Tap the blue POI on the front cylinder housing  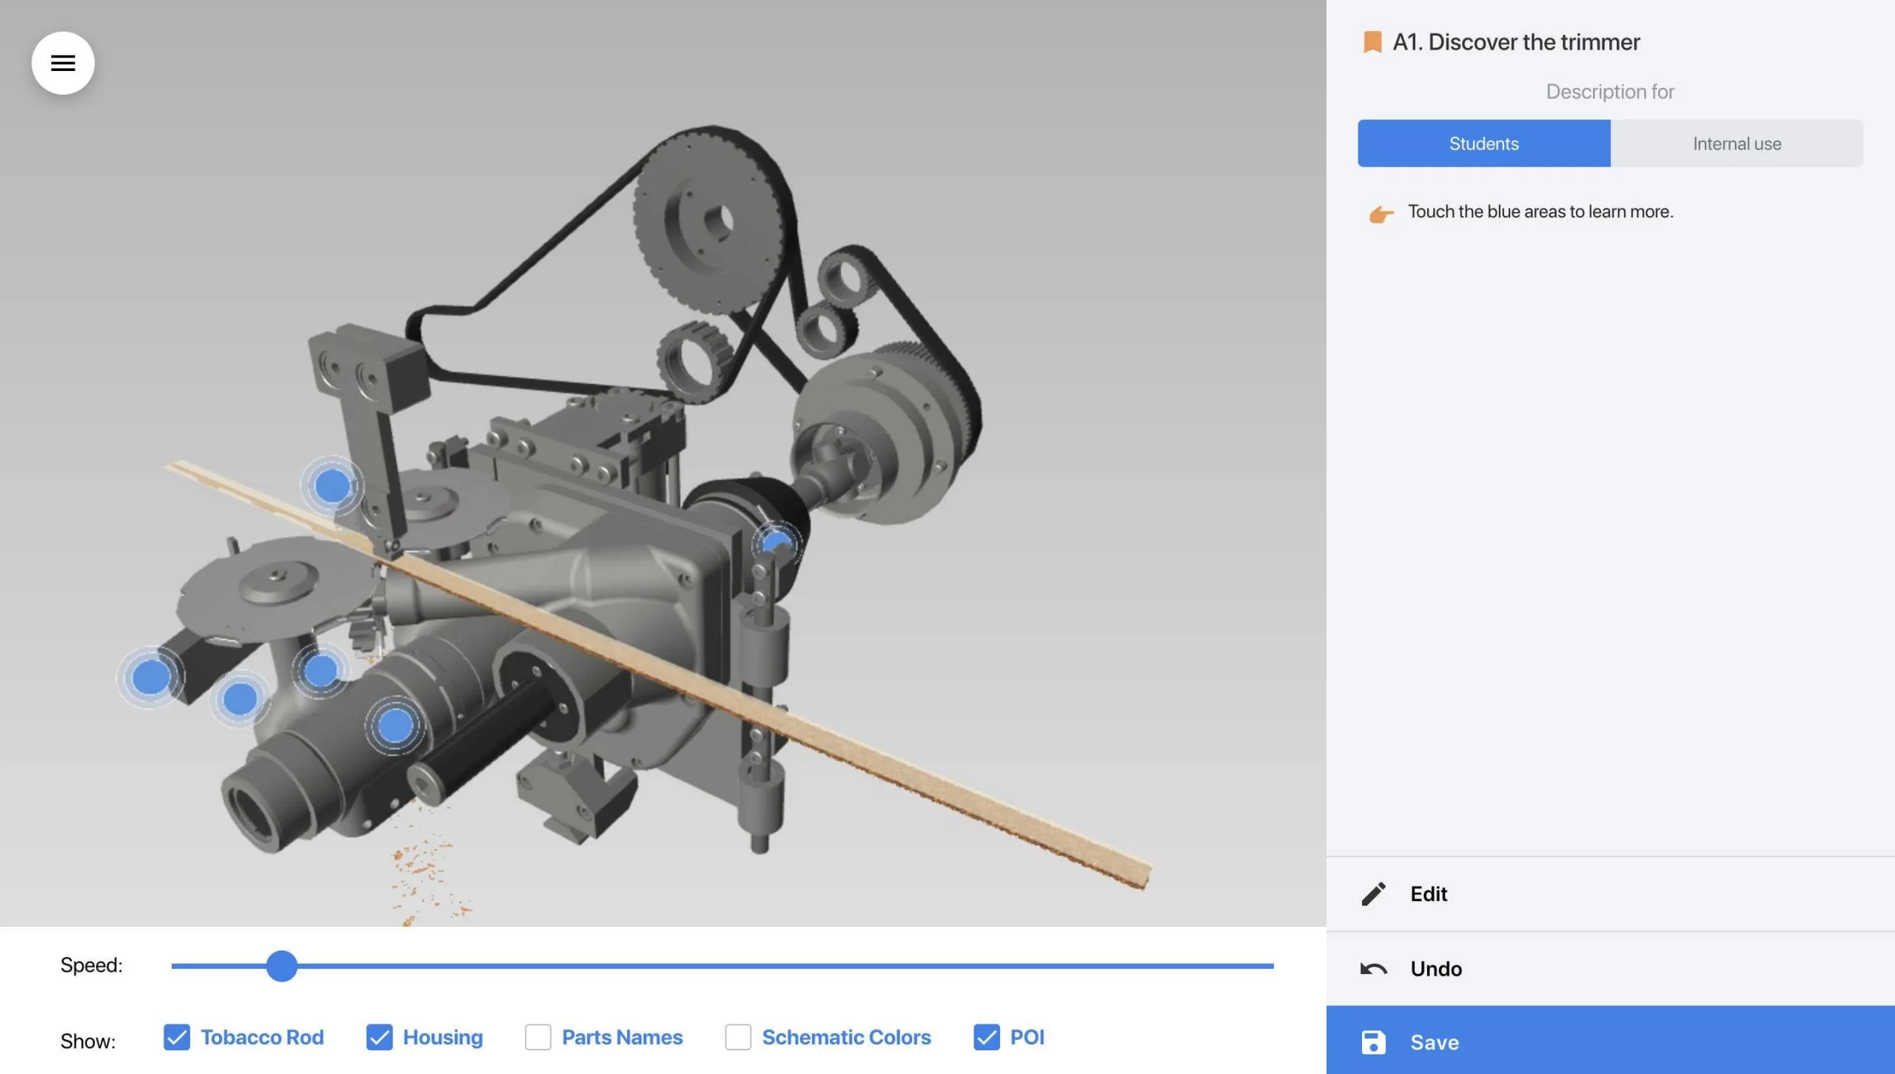[395, 725]
